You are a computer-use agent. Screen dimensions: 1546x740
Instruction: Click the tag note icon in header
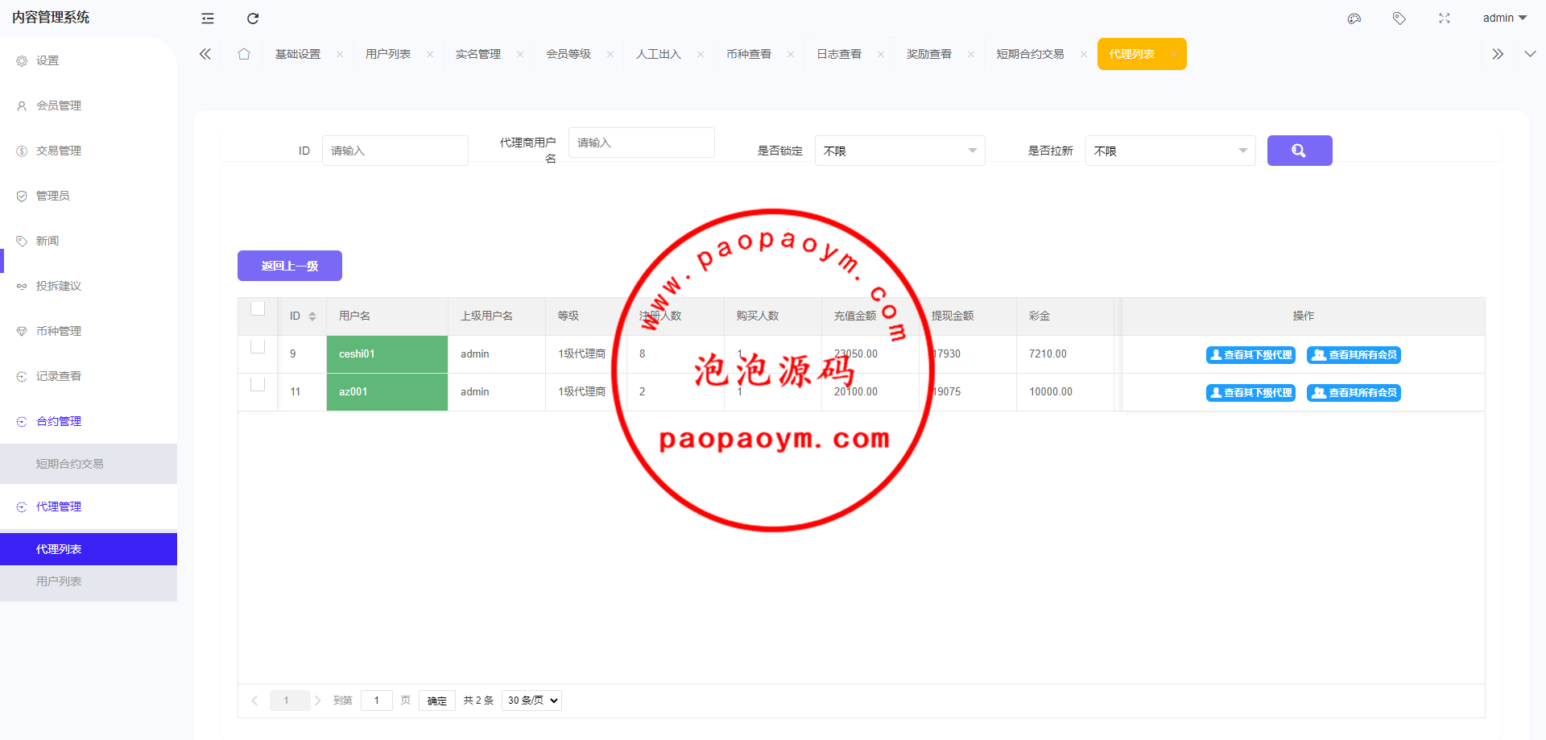coord(1399,18)
